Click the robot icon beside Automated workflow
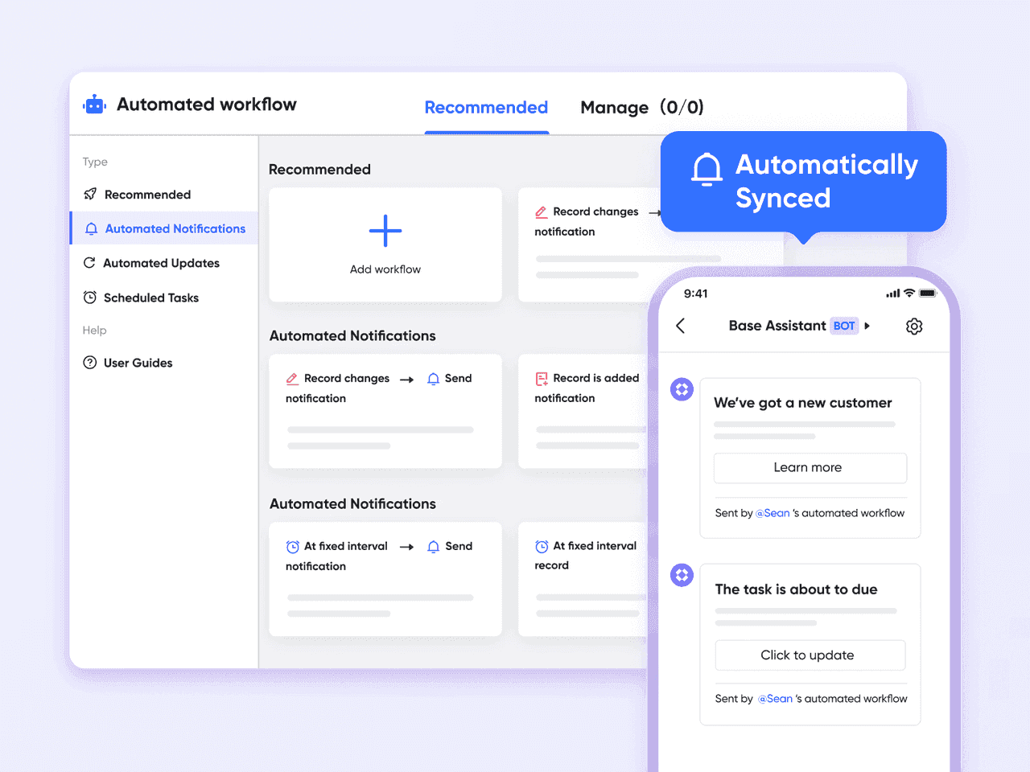This screenshot has width=1030, height=772. (93, 104)
